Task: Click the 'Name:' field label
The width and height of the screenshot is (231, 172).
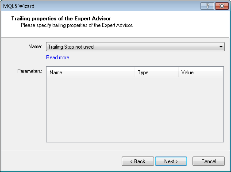Action: point(35,46)
